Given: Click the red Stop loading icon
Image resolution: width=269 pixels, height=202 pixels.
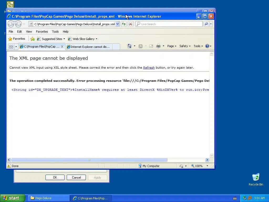Looking at the screenshot, I should click(130, 24).
